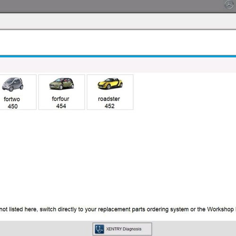The height and width of the screenshot is (236, 236).
Task: Click the "450" model number
Action: pyautogui.click(x=13, y=106)
